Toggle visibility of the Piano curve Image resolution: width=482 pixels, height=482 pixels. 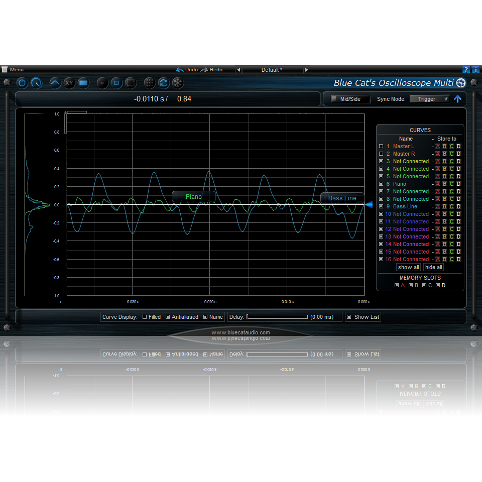381,184
